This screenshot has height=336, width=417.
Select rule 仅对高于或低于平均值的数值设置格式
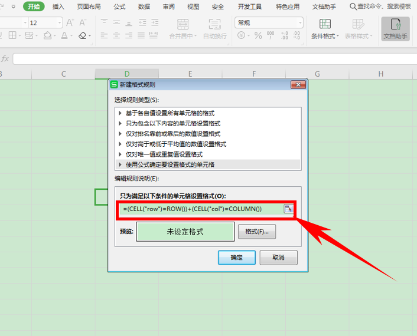coord(208,144)
